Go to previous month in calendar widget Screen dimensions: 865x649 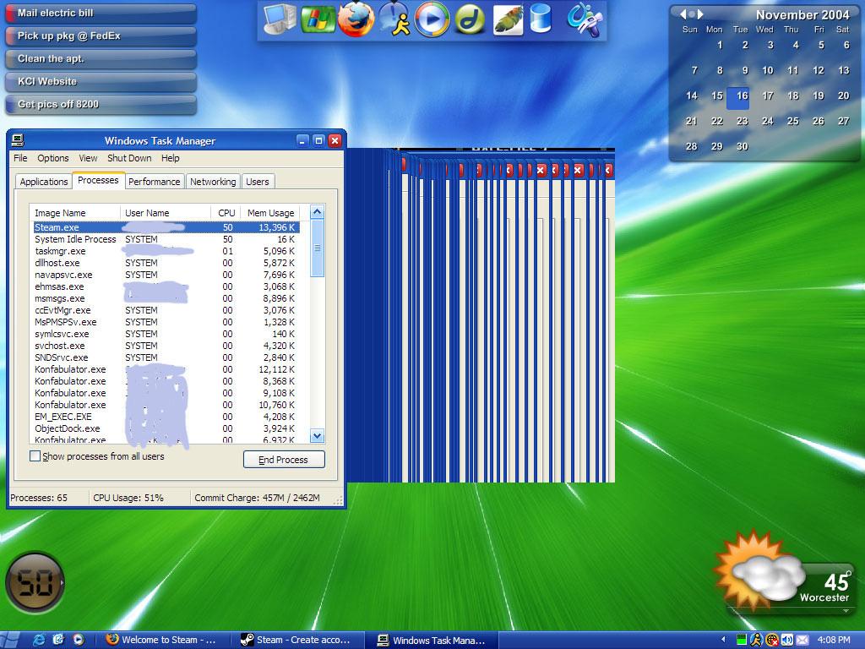pyautogui.click(x=683, y=14)
